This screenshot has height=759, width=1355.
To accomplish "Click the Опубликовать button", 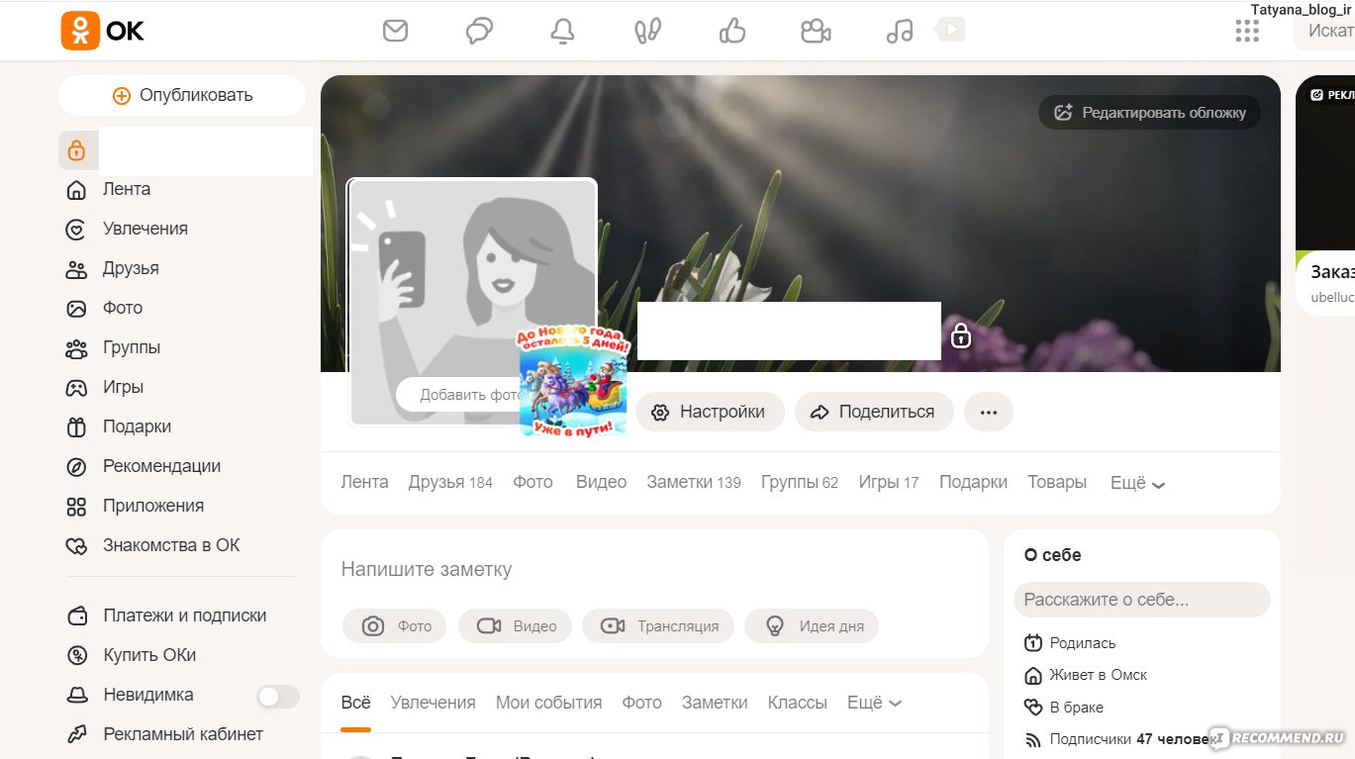I will [182, 96].
